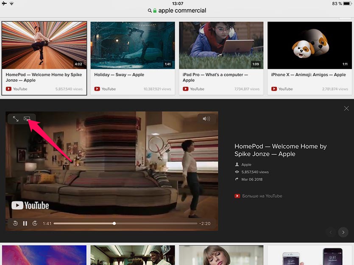
Task: Pause the playing HomePod video
Action: (x=25, y=224)
